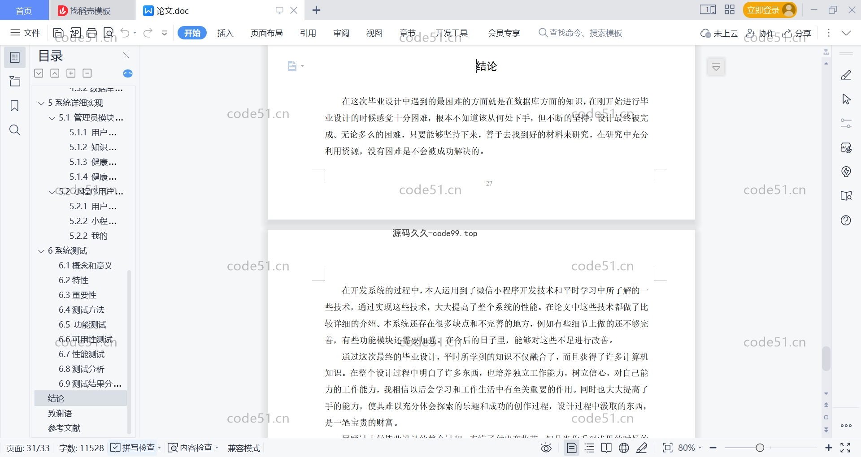The image size is (861, 457).
Task: Collapse the 5 系统详细实现 tree node
Action: click(x=41, y=103)
